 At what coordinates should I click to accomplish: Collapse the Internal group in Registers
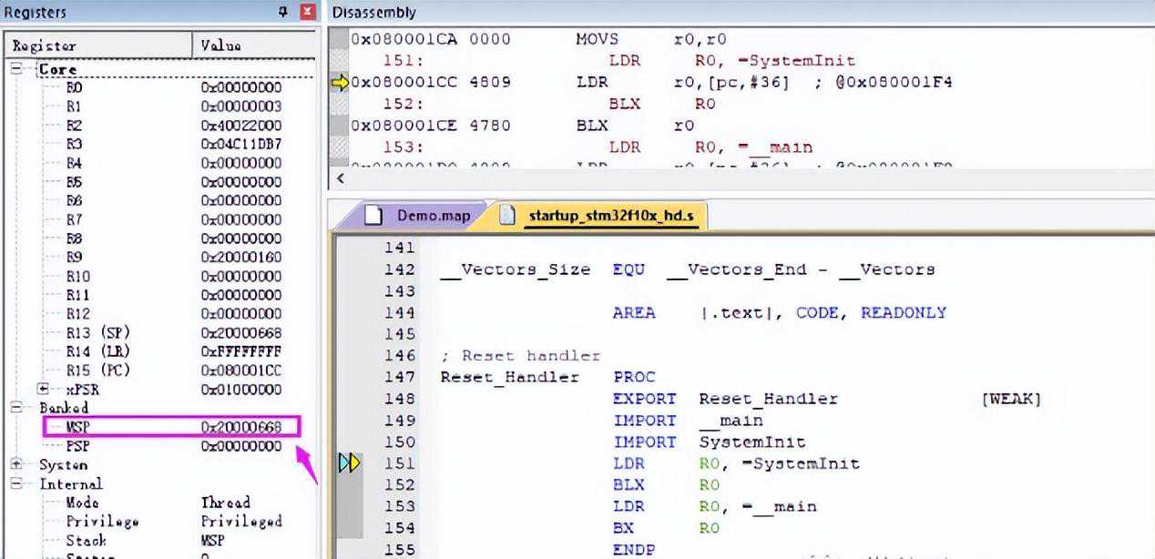[16, 483]
